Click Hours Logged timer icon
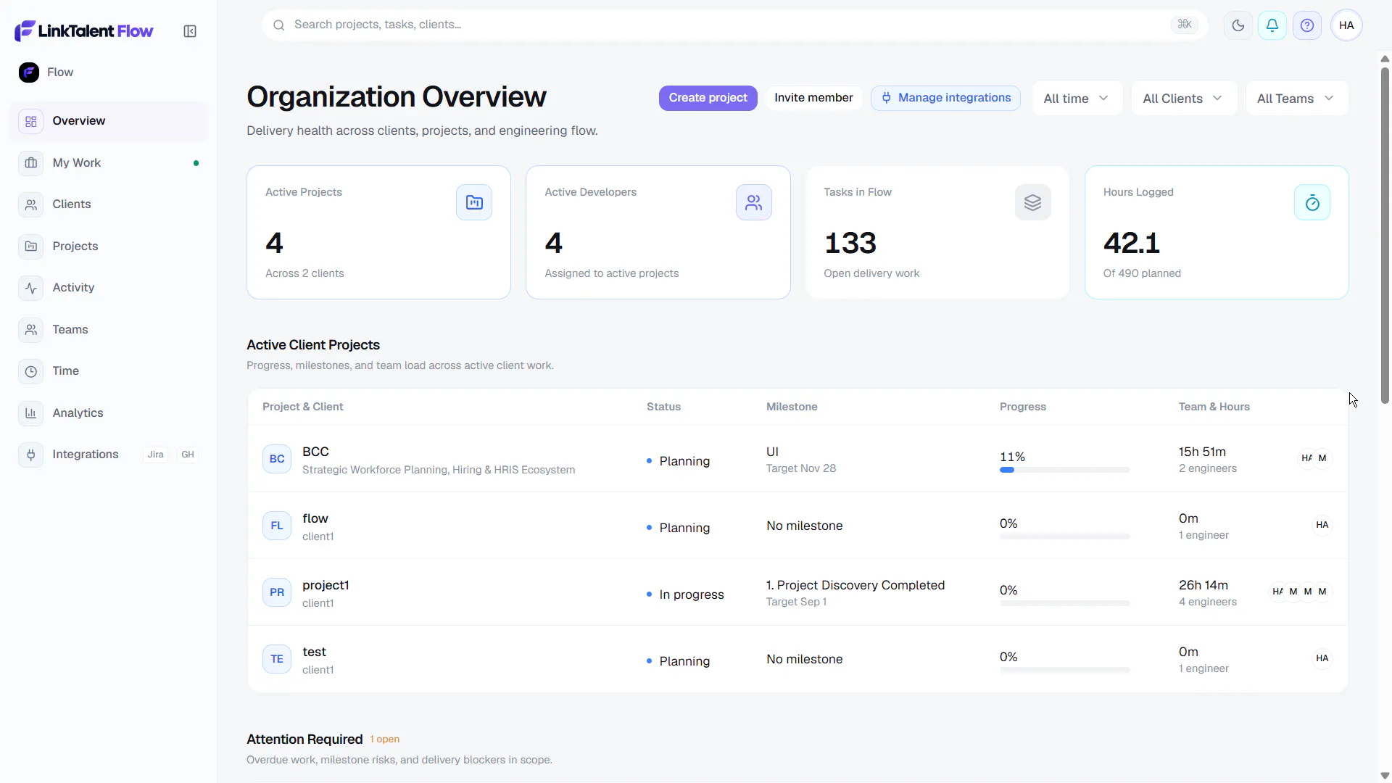1392x783 pixels. tap(1312, 202)
